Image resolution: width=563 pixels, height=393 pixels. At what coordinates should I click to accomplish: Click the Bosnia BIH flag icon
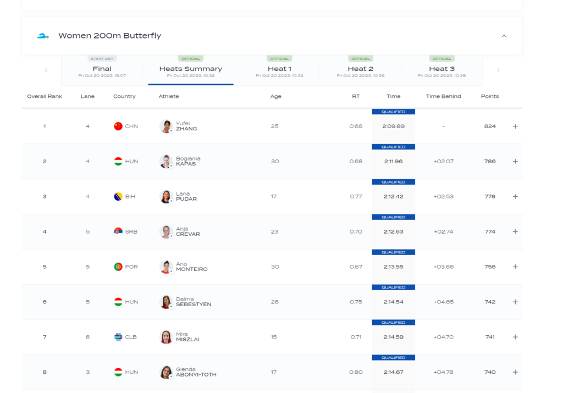pos(118,197)
